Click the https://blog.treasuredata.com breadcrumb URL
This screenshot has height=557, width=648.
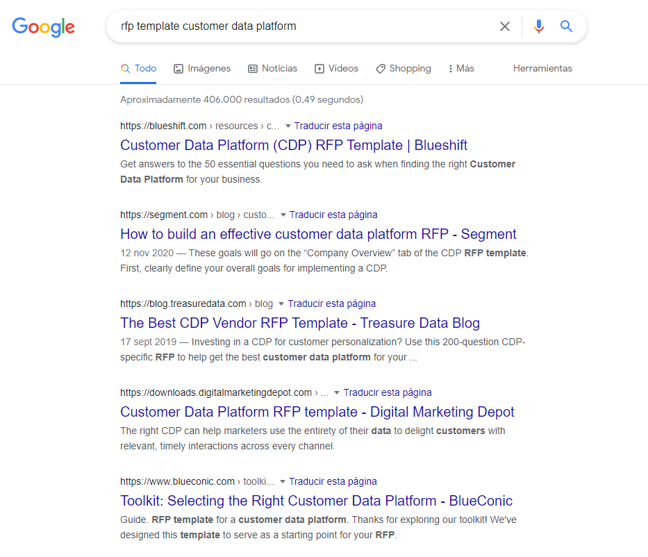pyautogui.click(x=183, y=304)
